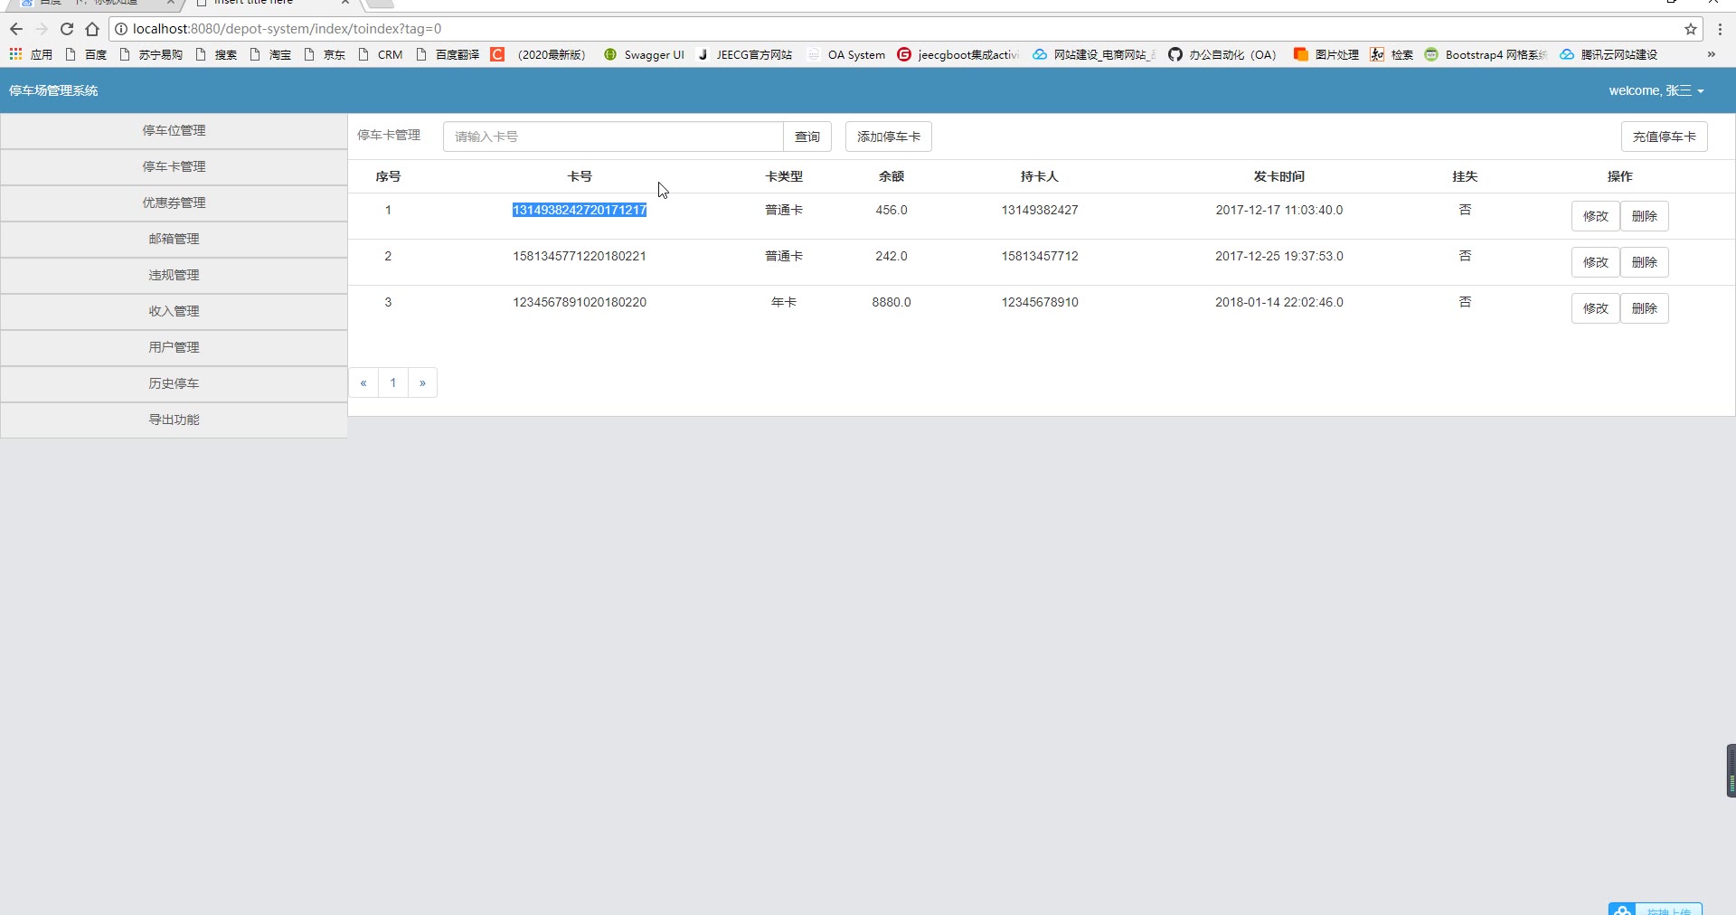The width and height of the screenshot is (1736, 915).
Task: Click the 请输入卡号 search field
Action: (x=613, y=137)
